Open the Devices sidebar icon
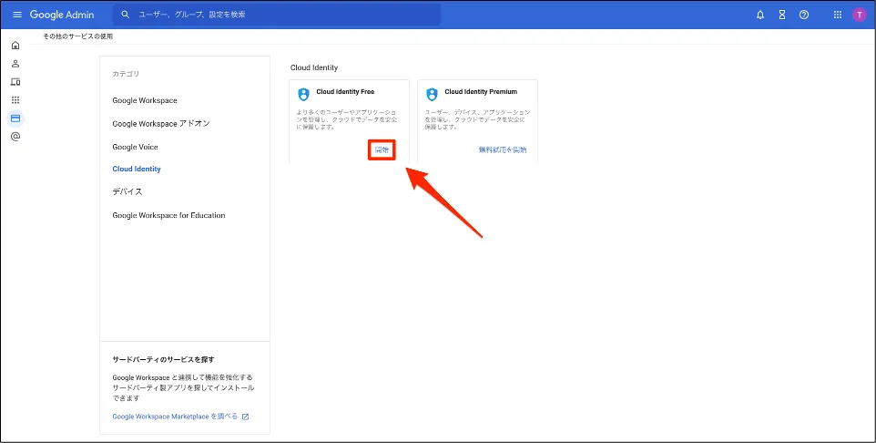This screenshot has width=876, height=443. pyautogui.click(x=15, y=82)
